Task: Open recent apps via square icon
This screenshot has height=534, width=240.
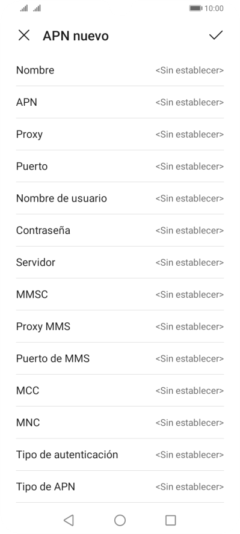Action: point(171,520)
